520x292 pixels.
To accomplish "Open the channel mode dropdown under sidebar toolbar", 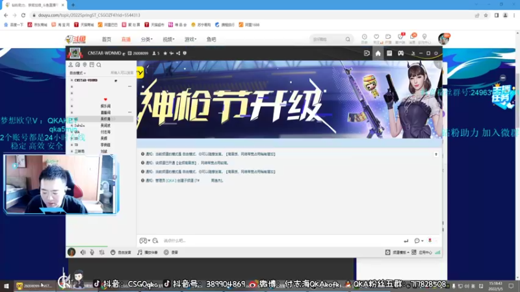I will [77, 73].
